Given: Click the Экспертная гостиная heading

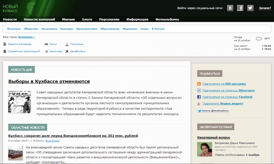Looking at the screenshot, I should [x=215, y=127].
